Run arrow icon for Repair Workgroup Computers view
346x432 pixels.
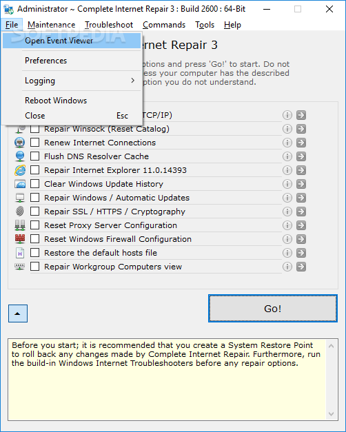coord(301,267)
